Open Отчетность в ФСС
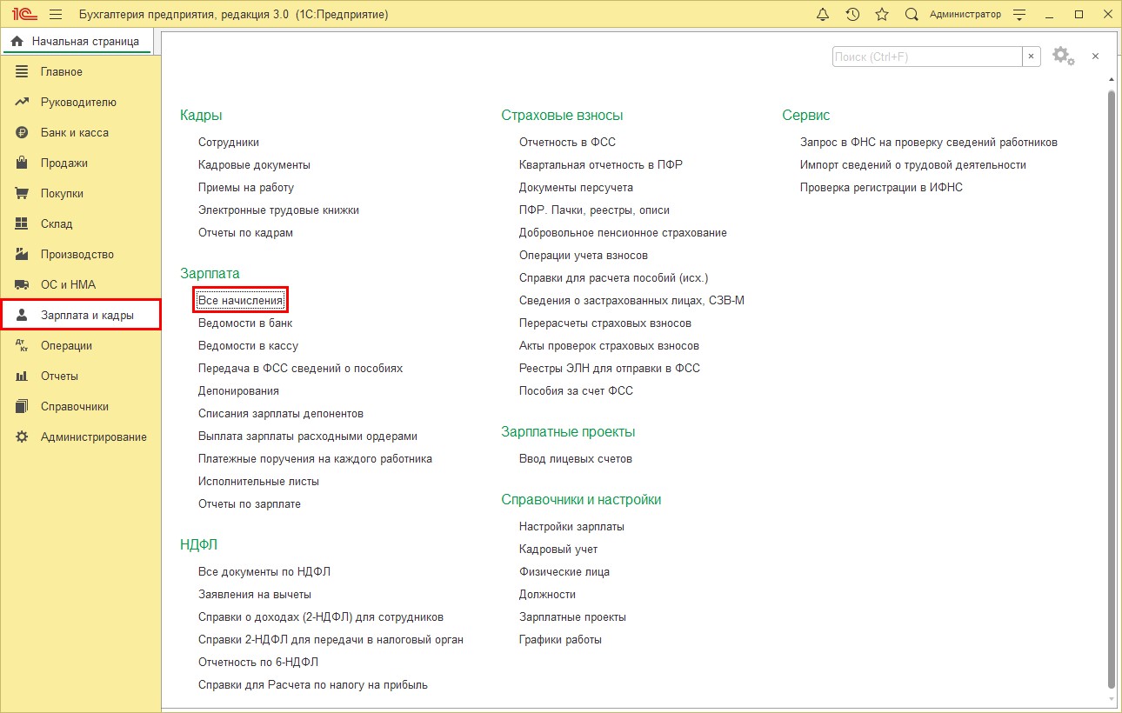The height and width of the screenshot is (713, 1122). pos(567,142)
